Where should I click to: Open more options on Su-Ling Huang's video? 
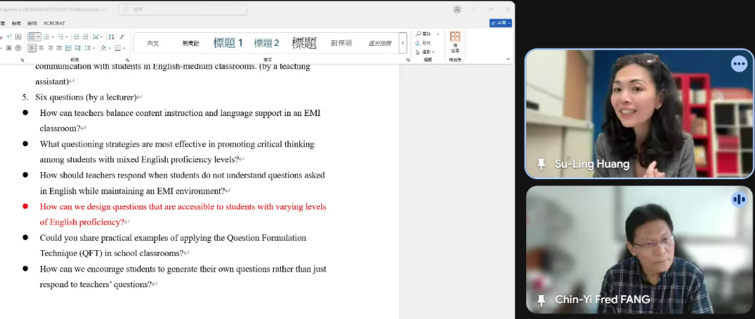(739, 64)
